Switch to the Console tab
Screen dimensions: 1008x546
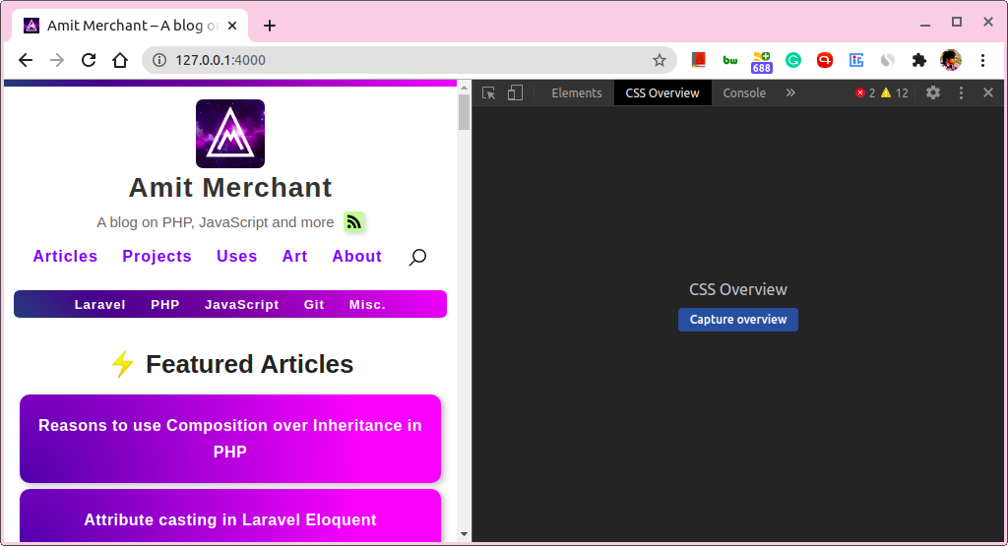click(x=744, y=93)
